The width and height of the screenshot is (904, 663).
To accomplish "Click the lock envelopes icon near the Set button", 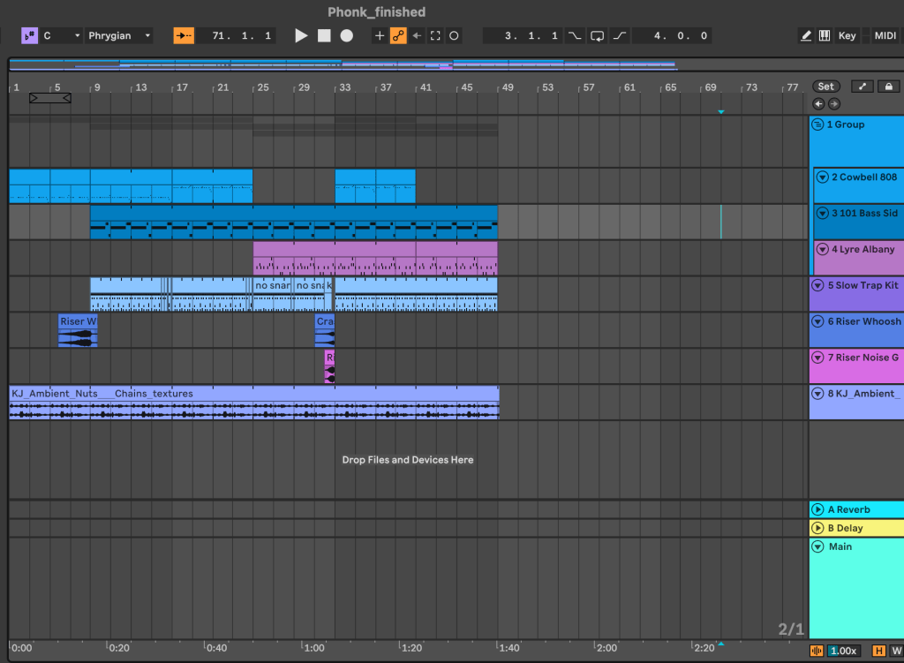I will (889, 86).
